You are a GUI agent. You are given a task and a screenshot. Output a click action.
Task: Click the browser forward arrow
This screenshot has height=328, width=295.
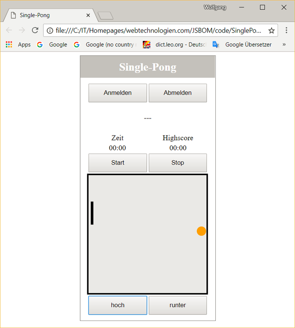click(x=22, y=30)
